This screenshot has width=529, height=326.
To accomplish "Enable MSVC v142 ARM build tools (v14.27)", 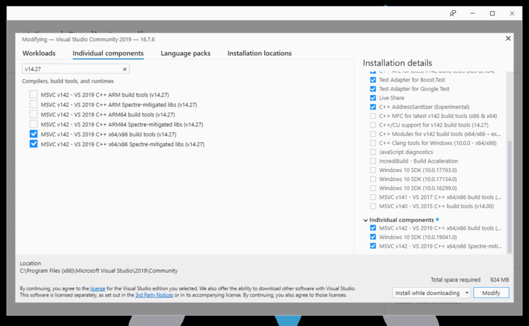I will pyautogui.click(x=34, y=95).
